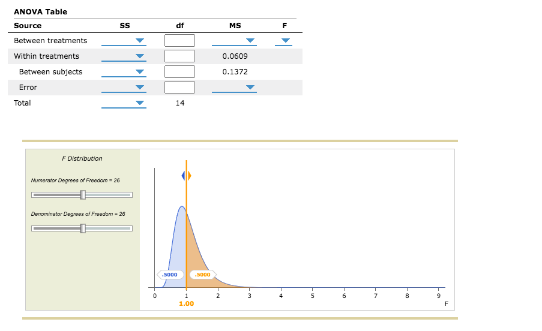Click the 'F Distribution' panel title
The image size is (542, 331).
point(82,158)
